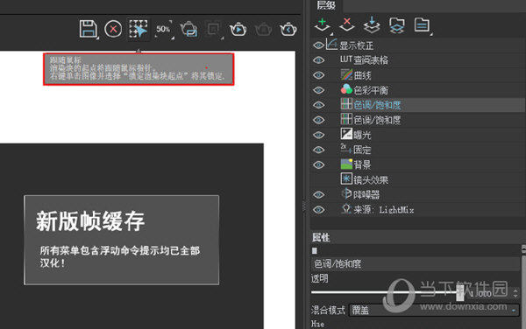
Task: Delete layer using the red X layer icon
Action: [347, 25]
